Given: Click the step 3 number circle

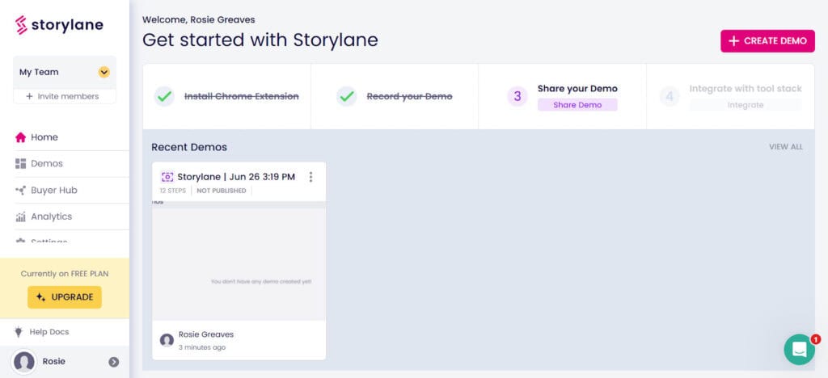Looking at the screenshot, I should click(x=517, y=96).
